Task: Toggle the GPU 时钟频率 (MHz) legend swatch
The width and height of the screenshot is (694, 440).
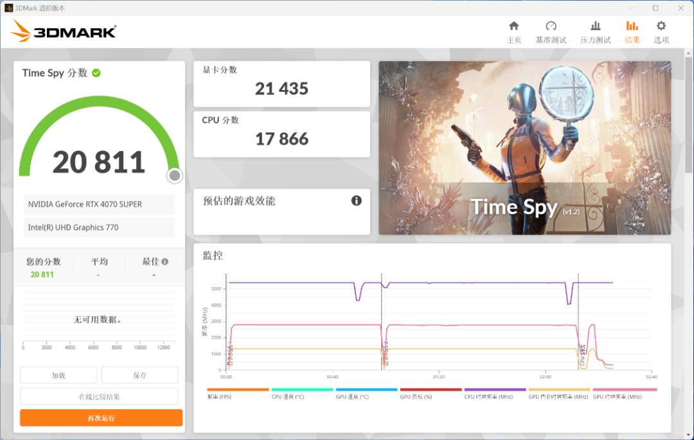Action: coord(625,390)
